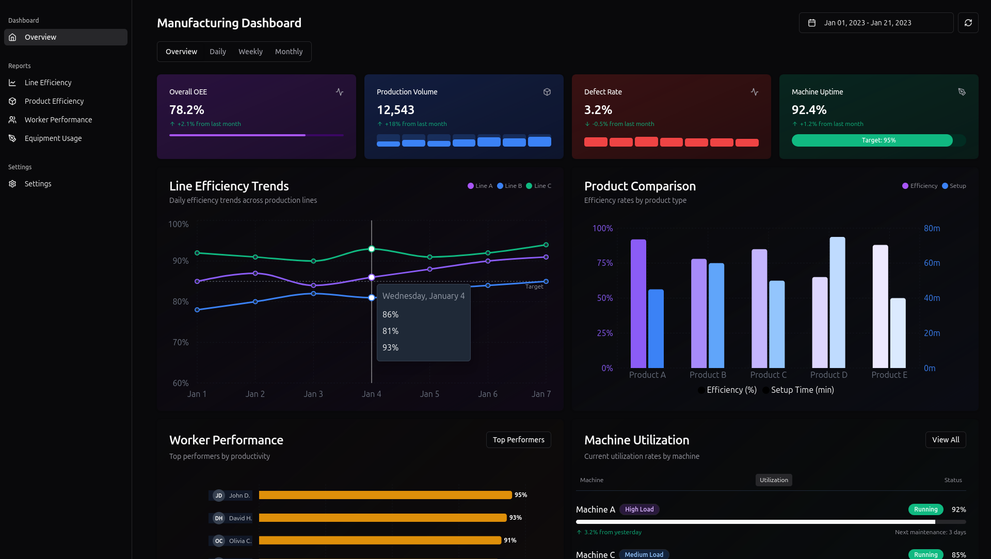Click the Machine Uptime tool icon
This screenshot has width=991, height=559.
[x=962, y=92]
